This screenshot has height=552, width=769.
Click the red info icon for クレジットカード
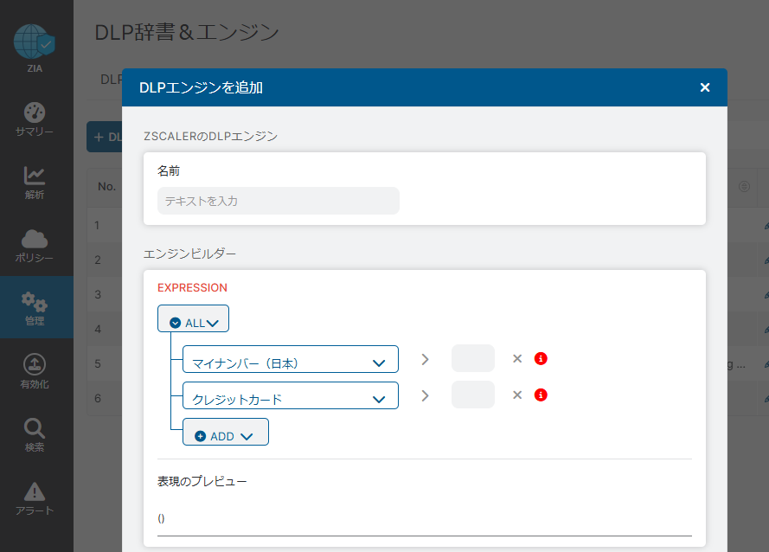pyautogui.click(x=541, y=395)
